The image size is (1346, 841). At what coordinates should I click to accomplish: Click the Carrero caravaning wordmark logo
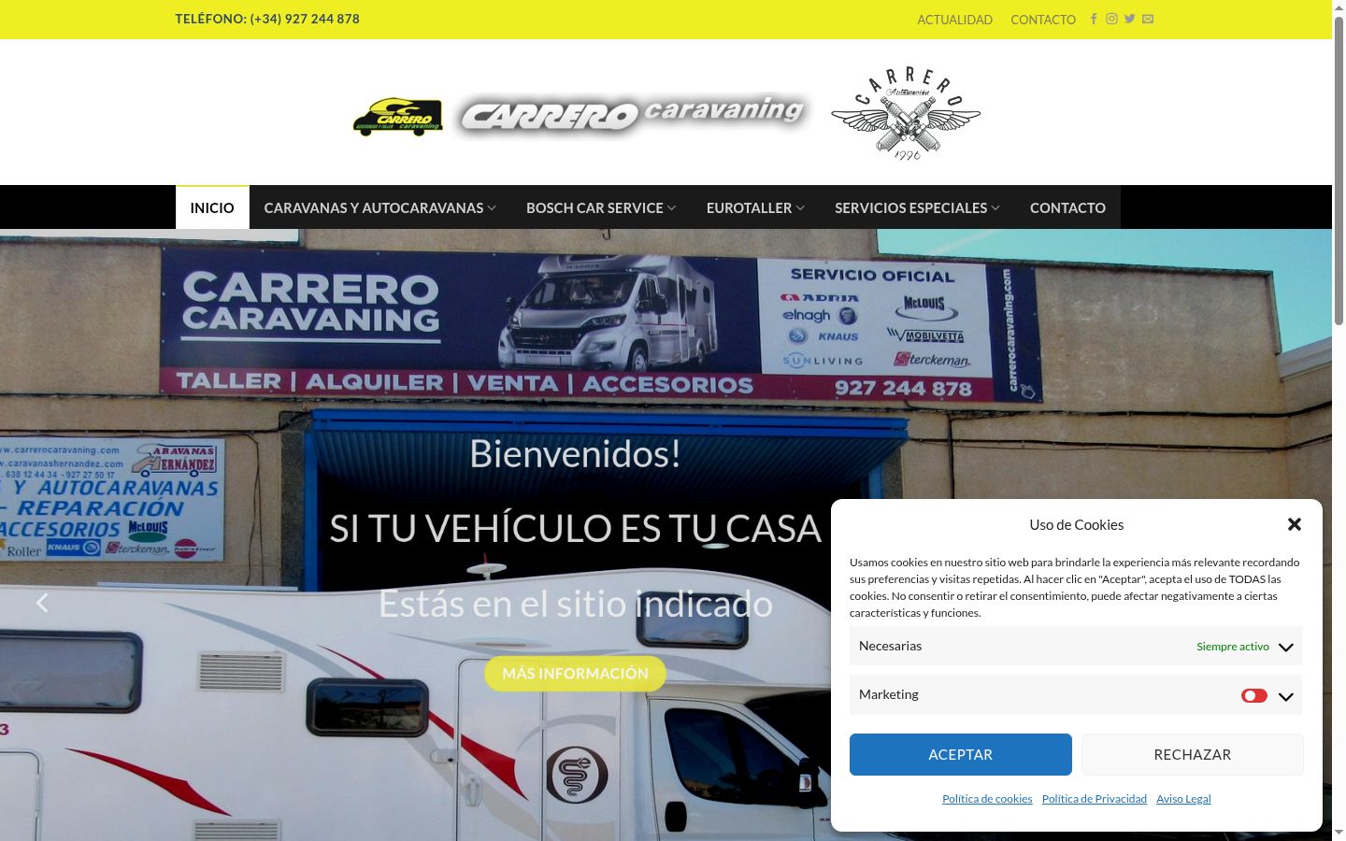[634, 115]
